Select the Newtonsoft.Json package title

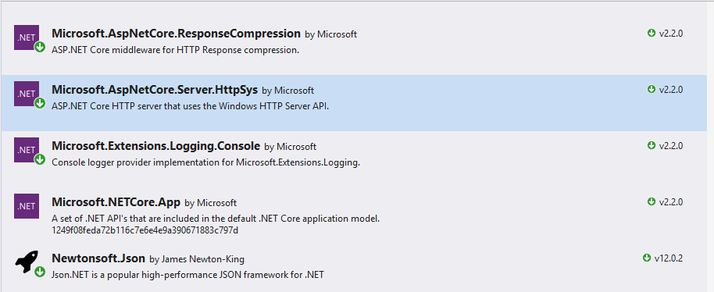98,258
